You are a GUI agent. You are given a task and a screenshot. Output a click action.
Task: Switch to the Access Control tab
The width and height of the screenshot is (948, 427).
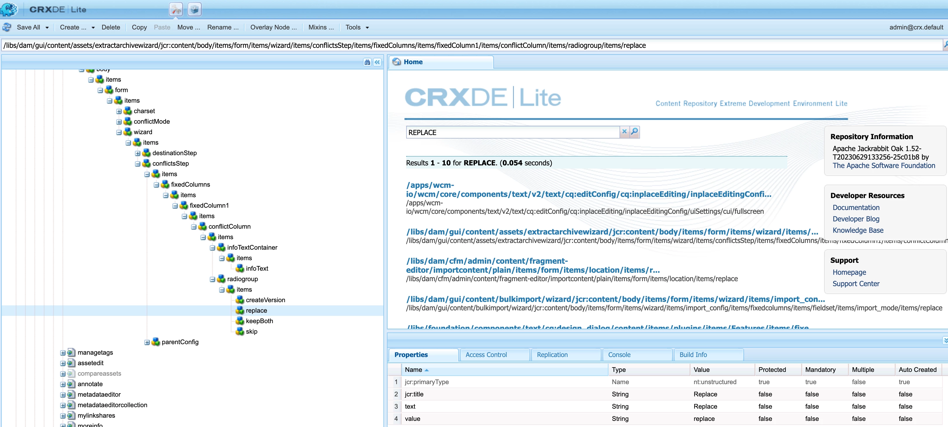(x=486, y=355)
